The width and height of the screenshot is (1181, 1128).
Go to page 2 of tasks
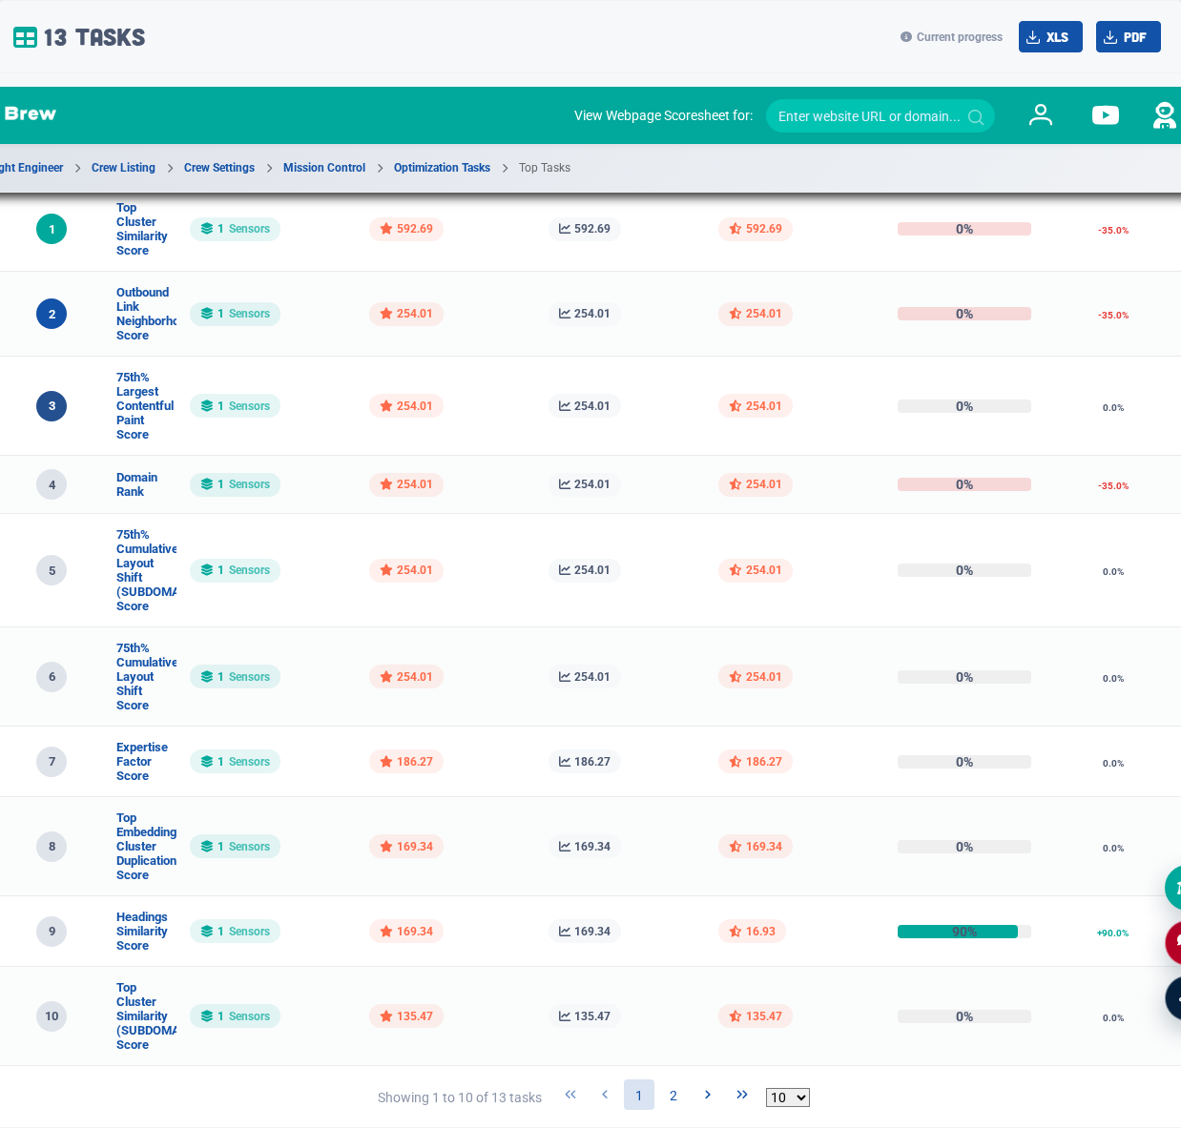[x=673, y=1096]
